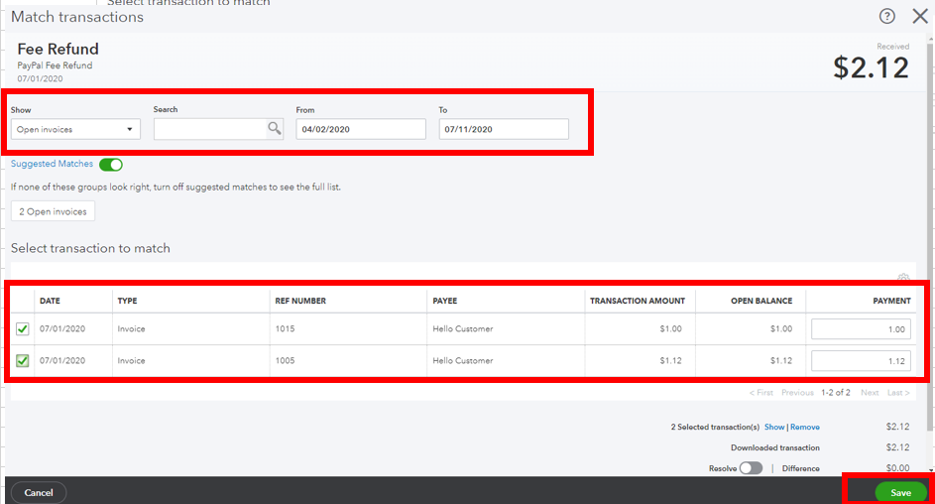935x504 pixels.
Task: Edit the From date 04/02/2020 field
Action: pyautogui.click(x=361, y=129)
